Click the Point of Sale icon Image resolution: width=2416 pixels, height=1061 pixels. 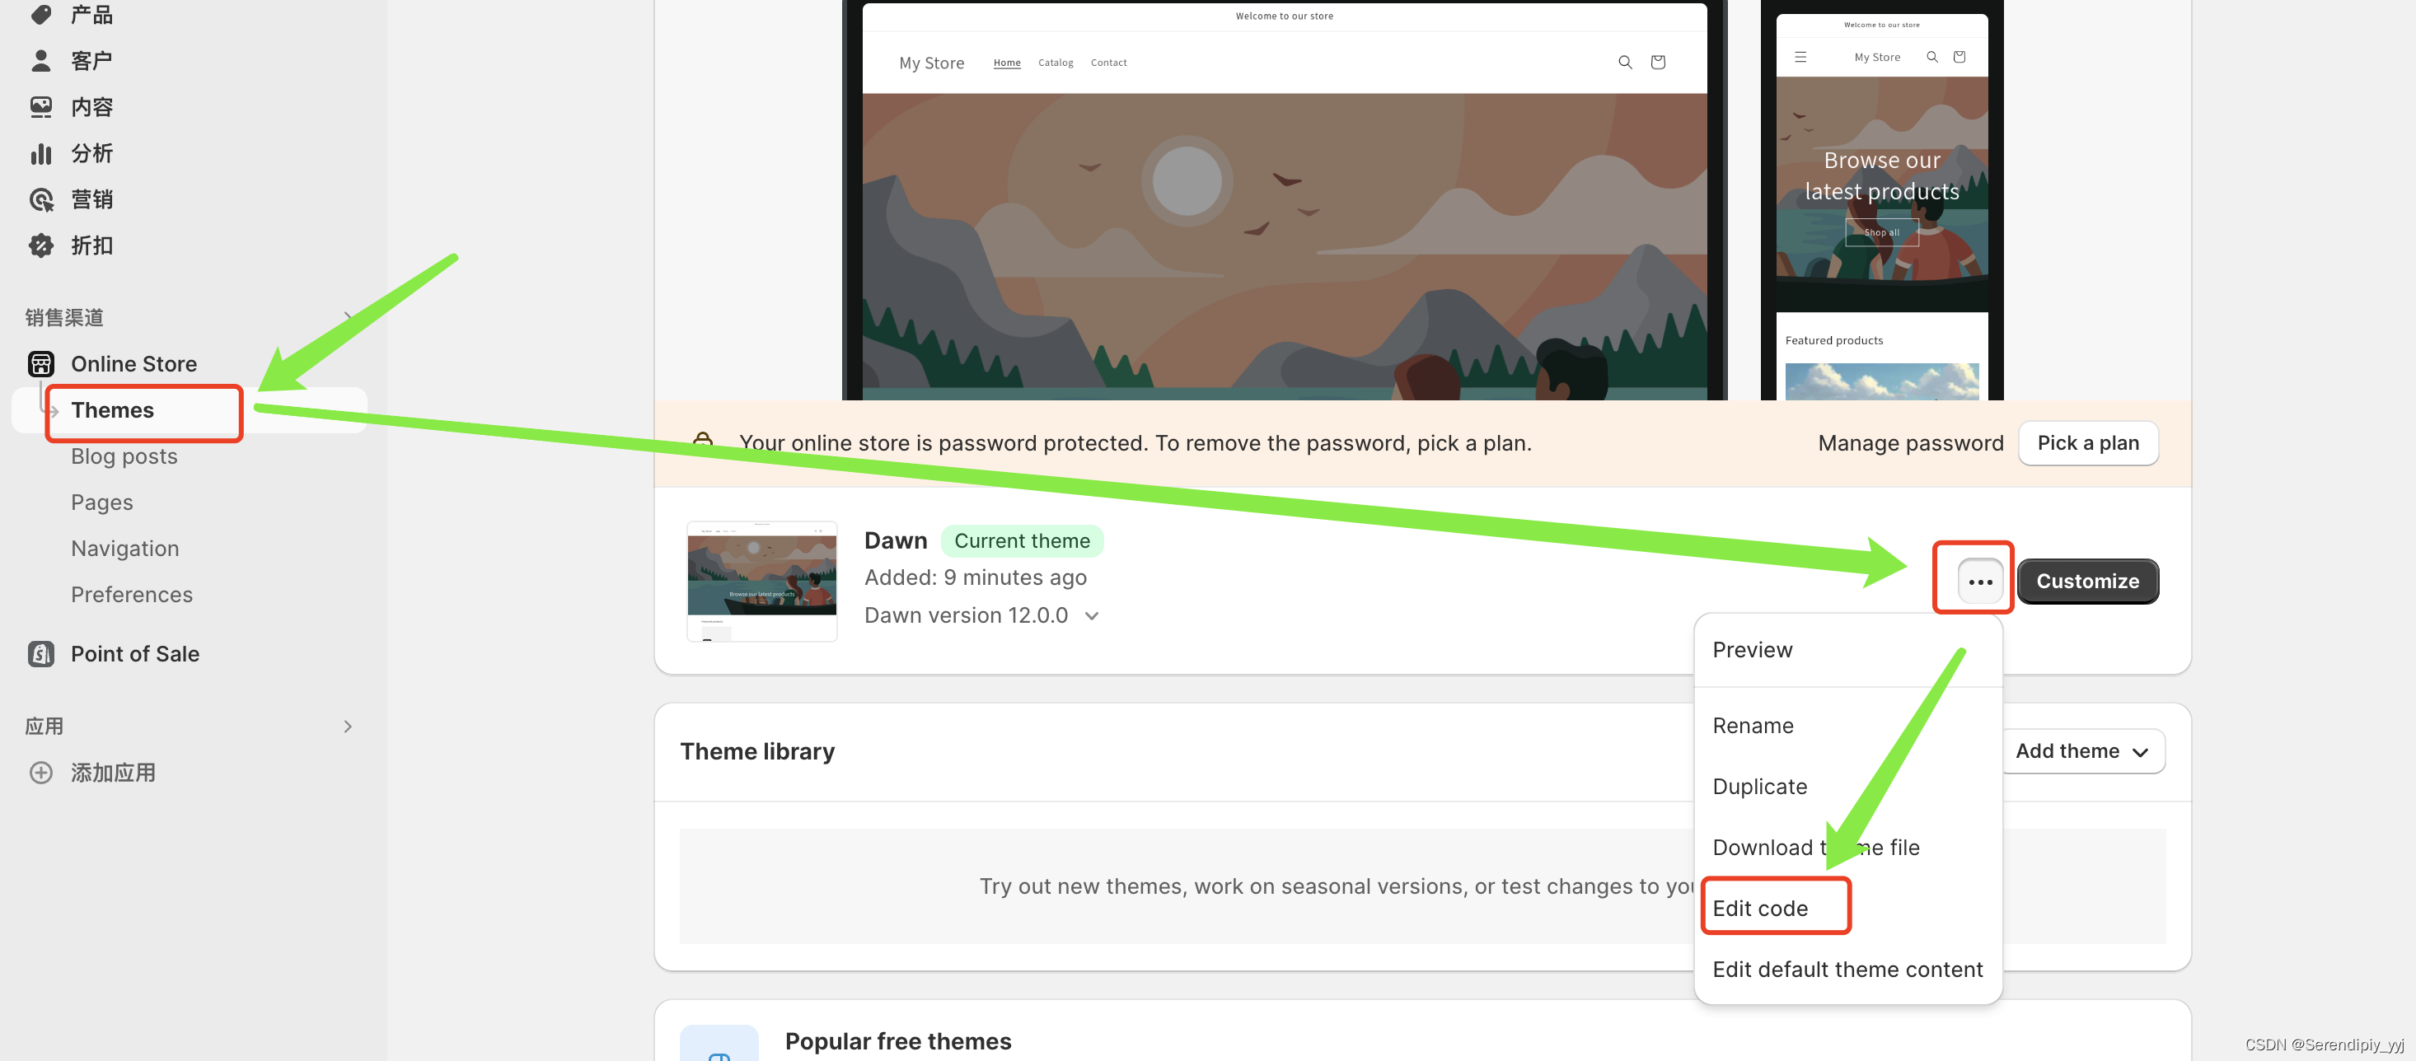[x=40, y=653]
